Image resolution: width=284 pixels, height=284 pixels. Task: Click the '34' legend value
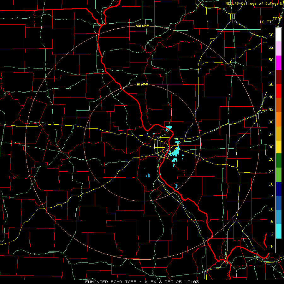tap(271, 134)
